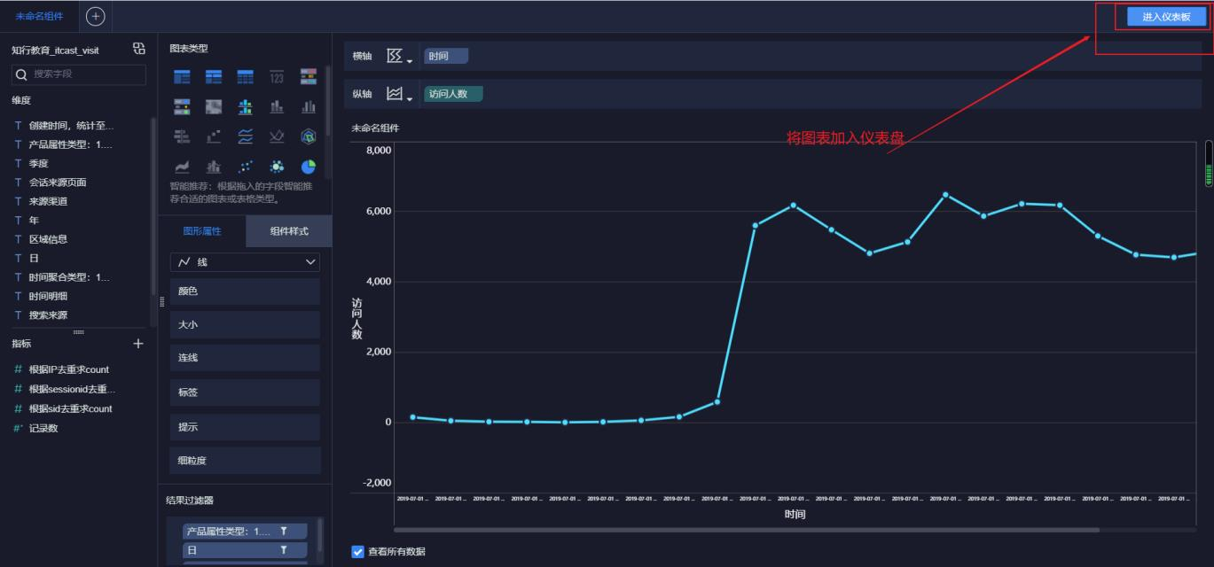Select the area chart type icon
Viewport: 1214px width, 567px height.
point(182,166)
